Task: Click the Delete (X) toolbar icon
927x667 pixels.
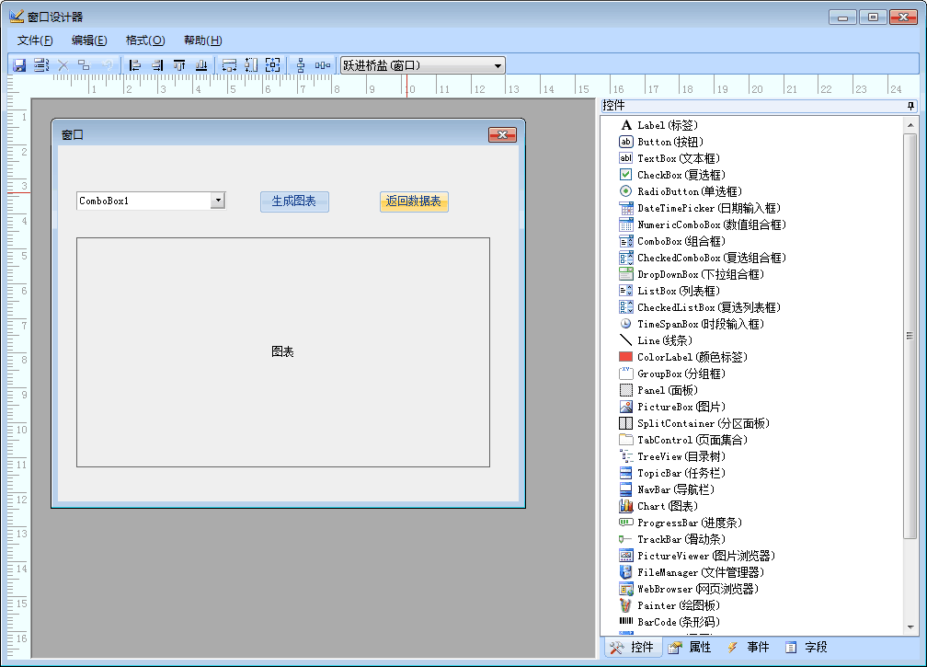Action: (63, 65)
